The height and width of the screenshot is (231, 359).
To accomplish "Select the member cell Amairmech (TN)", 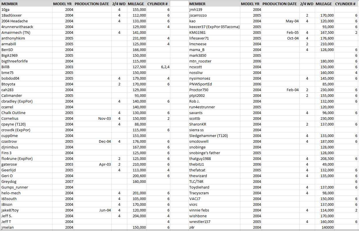I will pyautogui.click(x=26, y=32).
